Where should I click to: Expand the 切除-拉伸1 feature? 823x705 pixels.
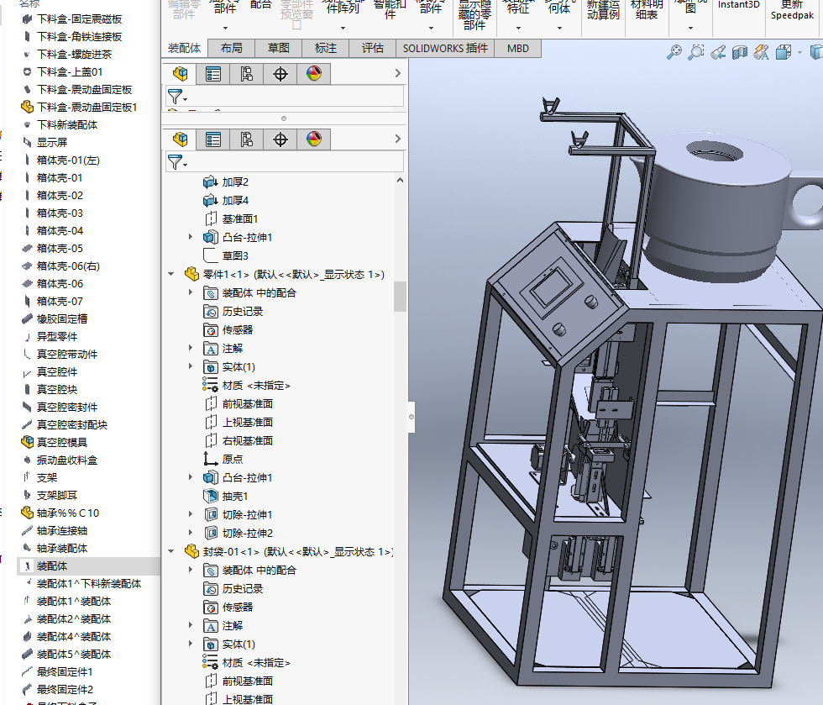pos(191,515)
